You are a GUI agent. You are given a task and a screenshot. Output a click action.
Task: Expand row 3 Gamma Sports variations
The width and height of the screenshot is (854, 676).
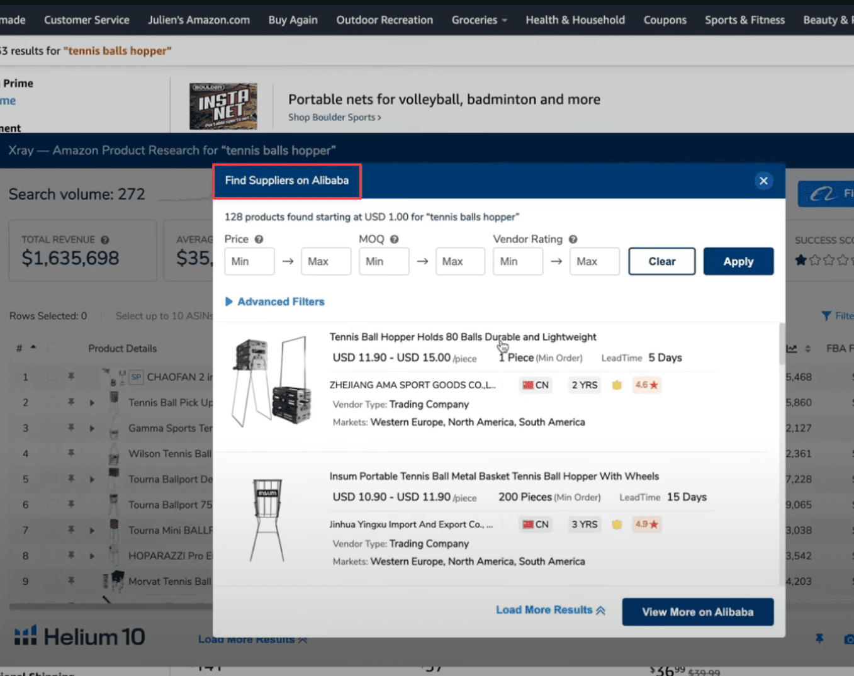(x=92, y=428)
